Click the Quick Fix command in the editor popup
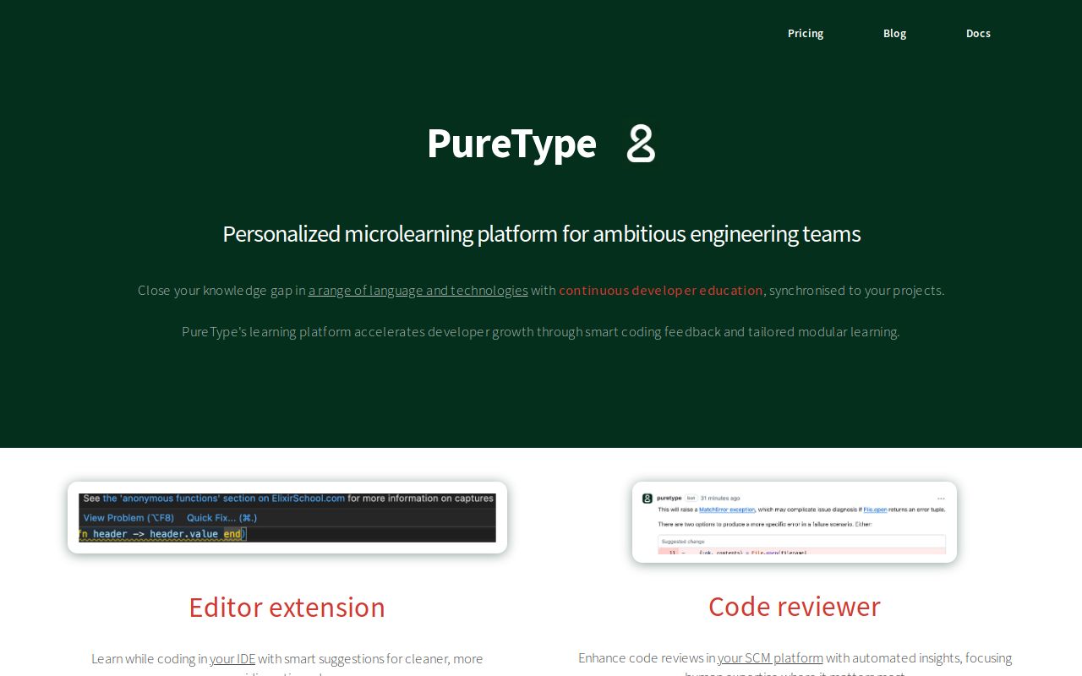The width and height of the screenshot is (1082, 676). [x=221, y=517]
